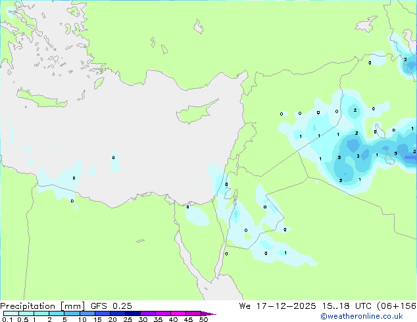Click the '0.5' legend scale label
This screenshot has width=417, height=322.
click(x=23, y=319)
